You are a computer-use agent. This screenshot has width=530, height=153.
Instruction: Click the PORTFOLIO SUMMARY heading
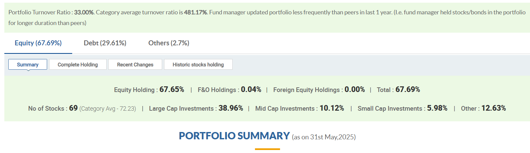(234, 136)
